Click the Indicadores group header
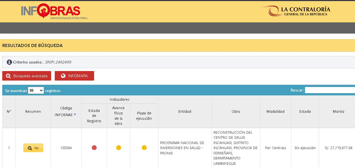This screenshot has width=355, height=167. click(x=119, y=99)
